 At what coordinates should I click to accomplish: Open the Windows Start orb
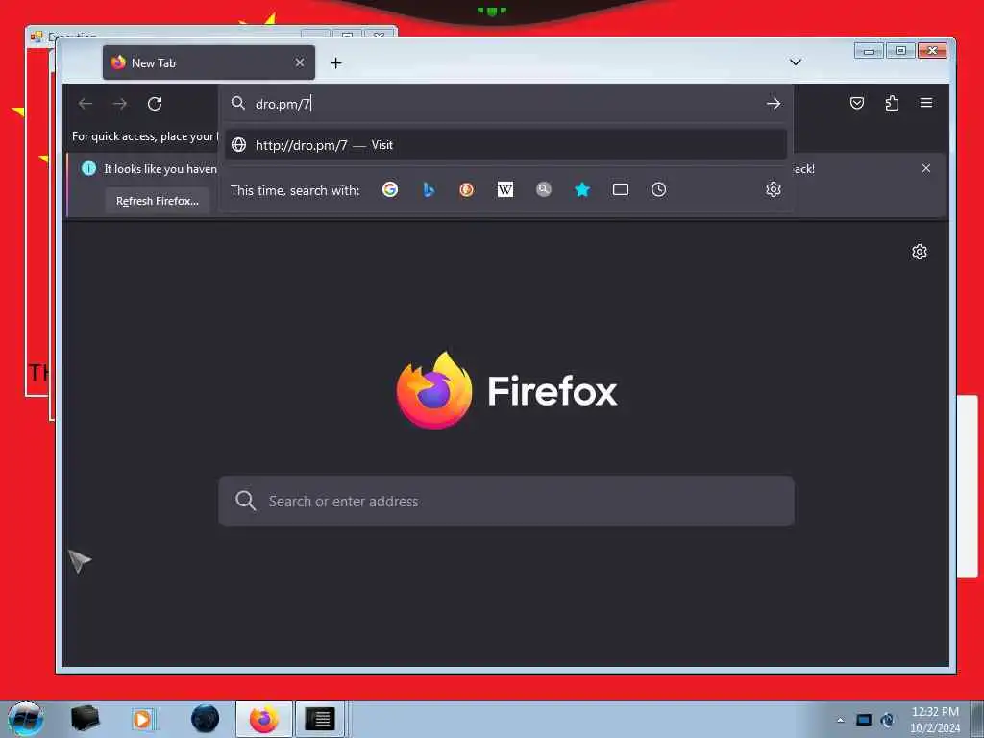(26, 719)
